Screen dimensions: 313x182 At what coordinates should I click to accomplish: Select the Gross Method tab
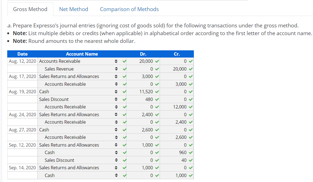[x=30, y=9]
